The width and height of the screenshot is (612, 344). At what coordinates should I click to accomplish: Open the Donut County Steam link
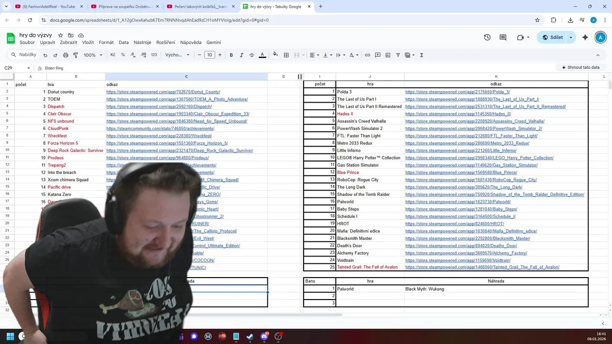pos(163,92)
